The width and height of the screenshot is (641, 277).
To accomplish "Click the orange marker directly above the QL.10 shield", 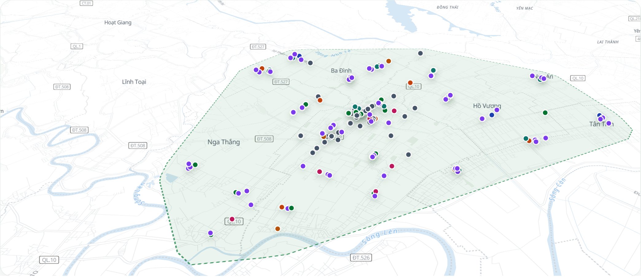I will coord(410,83).
